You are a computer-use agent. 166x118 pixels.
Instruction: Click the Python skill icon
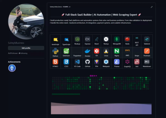[56, 51]
